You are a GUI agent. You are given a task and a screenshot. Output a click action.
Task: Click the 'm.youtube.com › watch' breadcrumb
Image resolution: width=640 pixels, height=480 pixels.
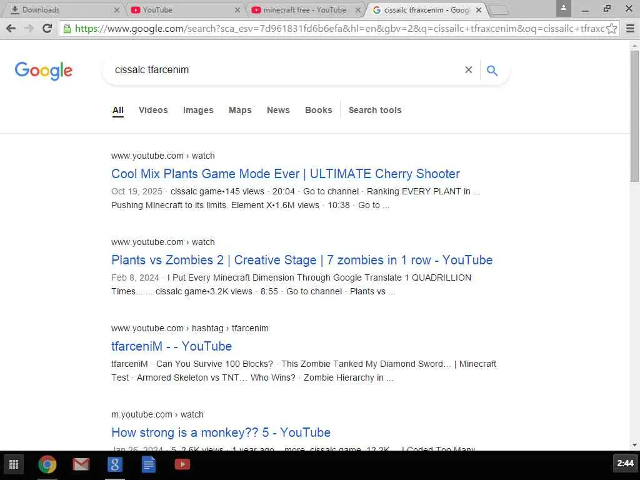click(x=157, y=414)
